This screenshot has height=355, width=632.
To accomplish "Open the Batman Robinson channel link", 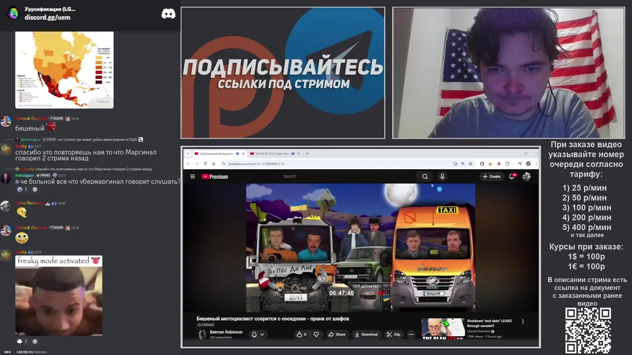I will click(226, 332).
